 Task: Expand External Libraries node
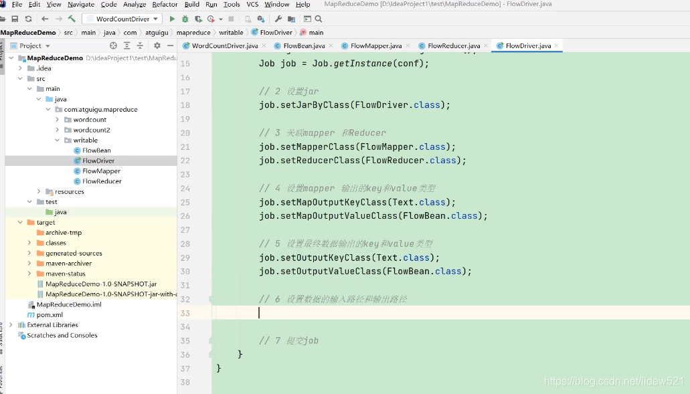point(11,325)
